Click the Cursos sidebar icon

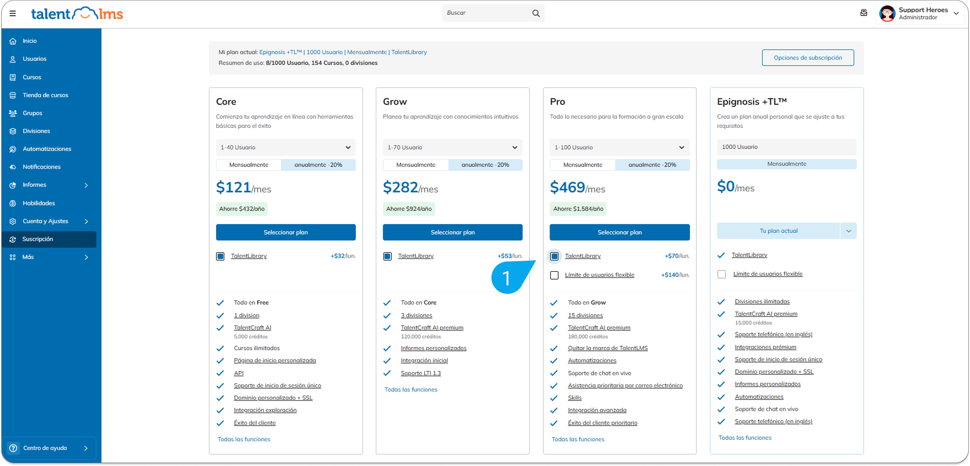(x=13, y=77)
